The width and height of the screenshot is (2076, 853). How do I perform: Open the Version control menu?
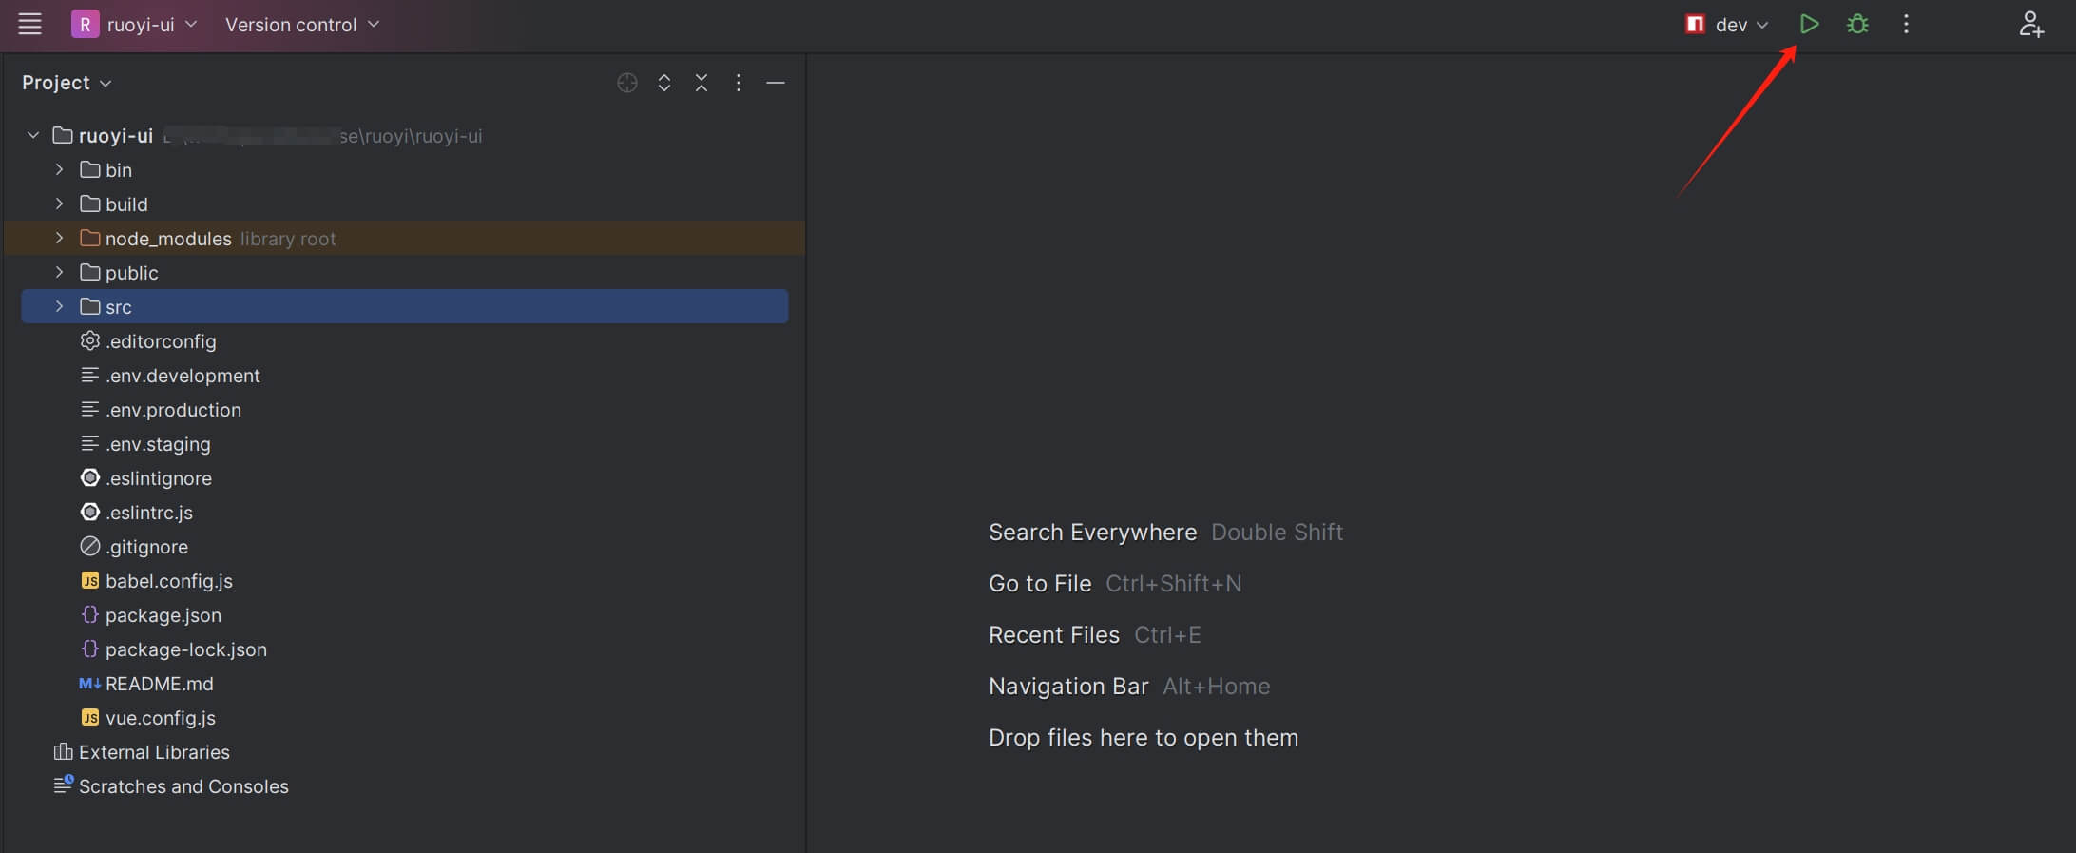point(302,25)
